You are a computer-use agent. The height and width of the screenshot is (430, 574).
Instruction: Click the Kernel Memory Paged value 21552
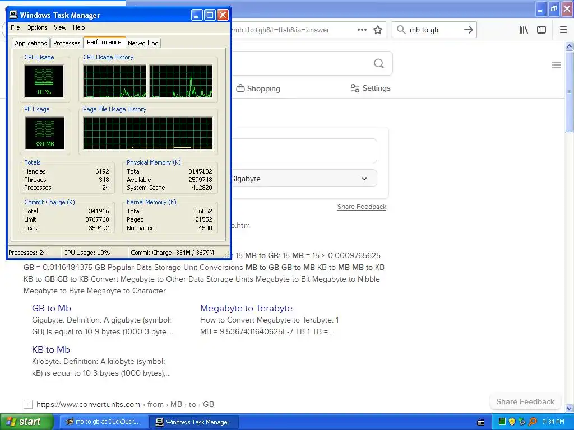203,219
